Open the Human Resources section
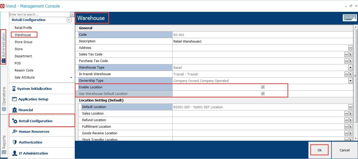 (x=42, y=131)
